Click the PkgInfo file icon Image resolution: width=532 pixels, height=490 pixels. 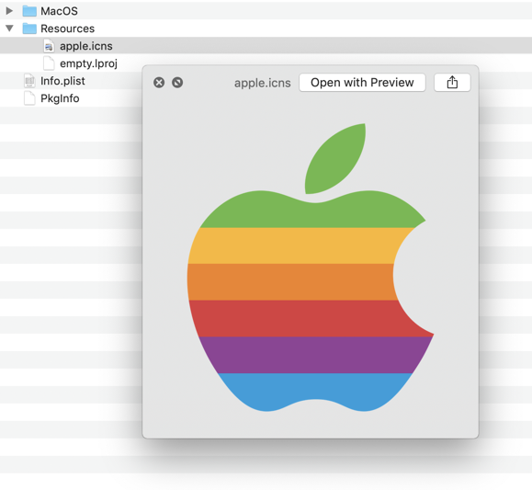[29, 98]
